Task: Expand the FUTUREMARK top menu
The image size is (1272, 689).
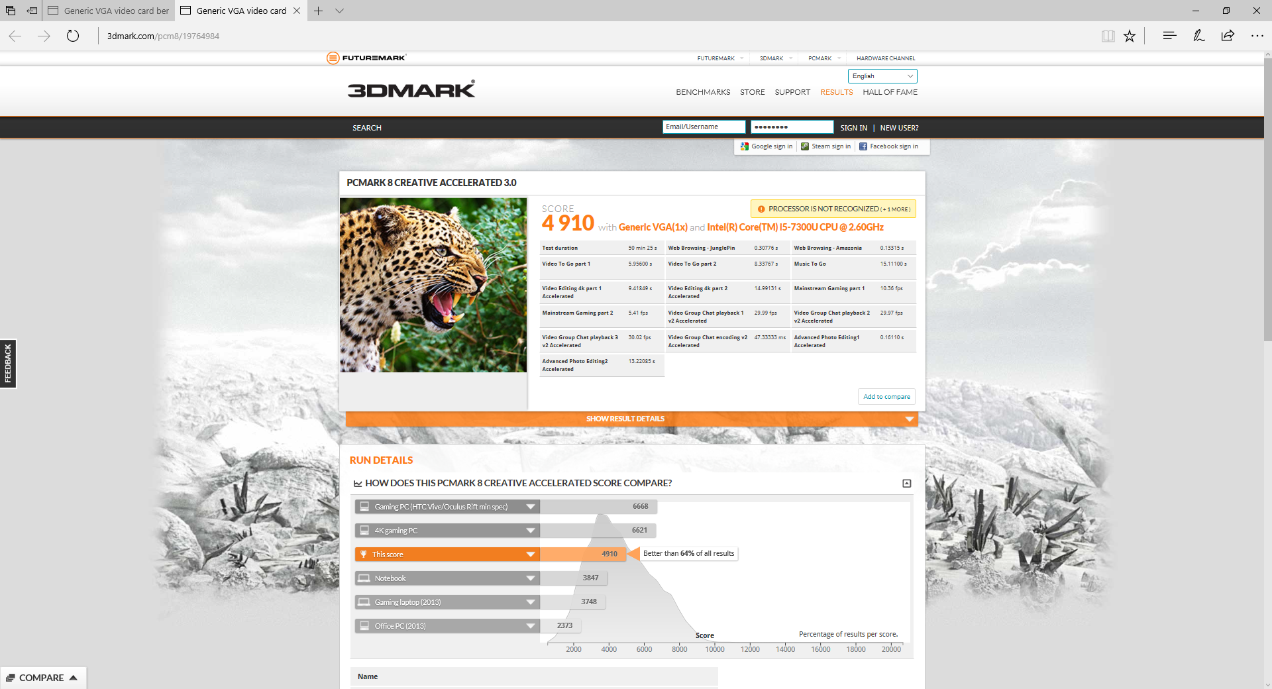Action: pos(742,58)
